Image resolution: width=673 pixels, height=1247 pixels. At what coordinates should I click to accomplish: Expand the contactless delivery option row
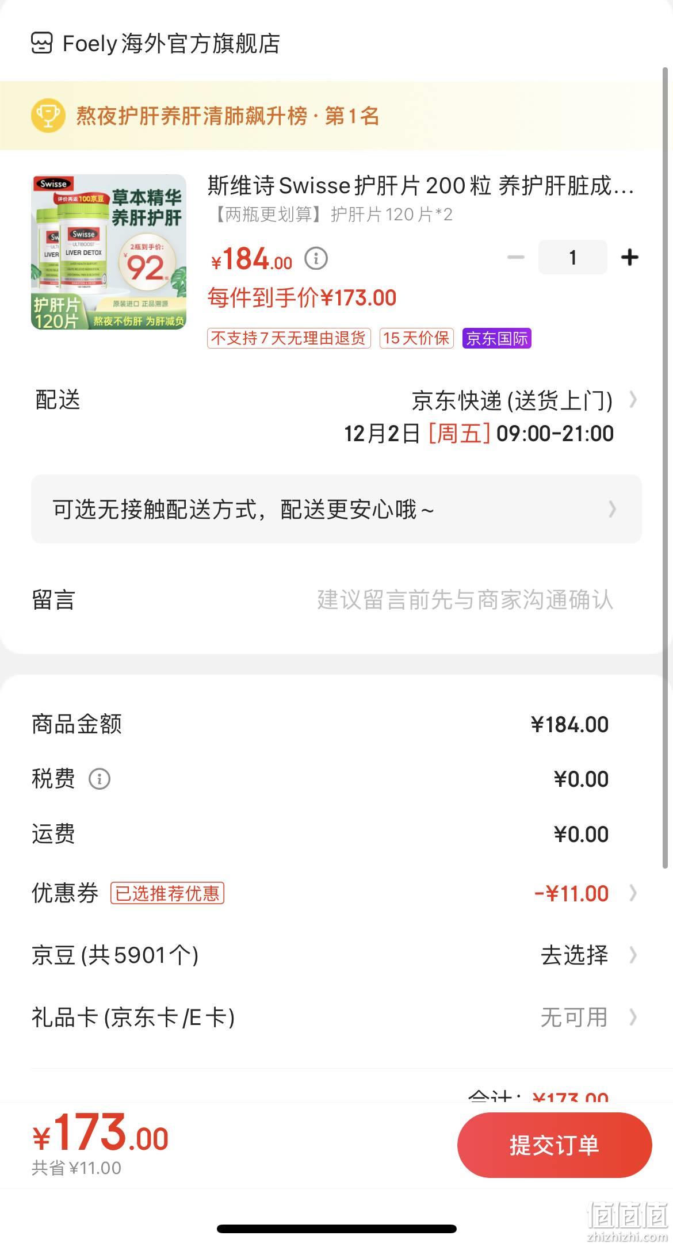[336, 509]
